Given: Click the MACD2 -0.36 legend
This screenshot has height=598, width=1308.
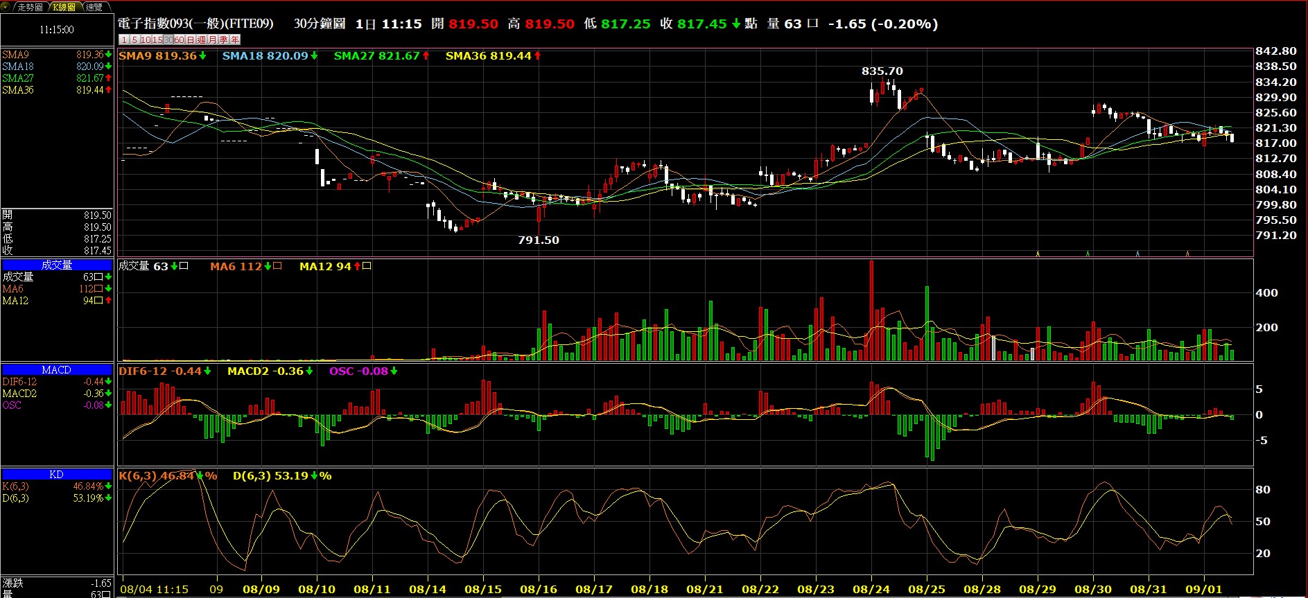Looking at the screenshot, I should coord(270,371).
